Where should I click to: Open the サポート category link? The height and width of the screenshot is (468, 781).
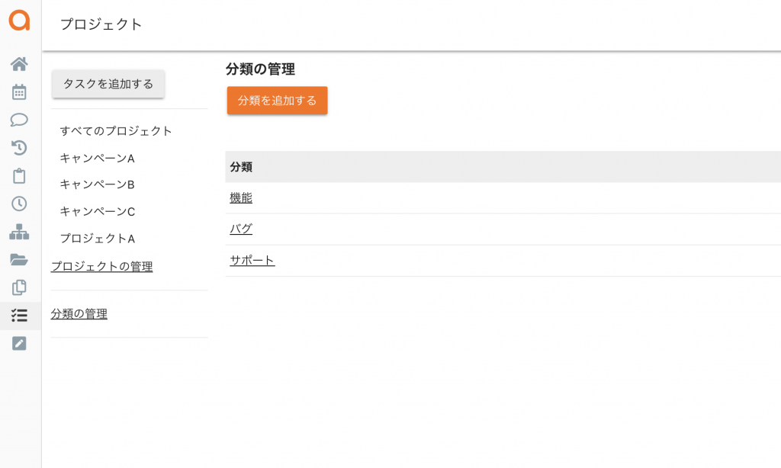click(x=252, y=261)
